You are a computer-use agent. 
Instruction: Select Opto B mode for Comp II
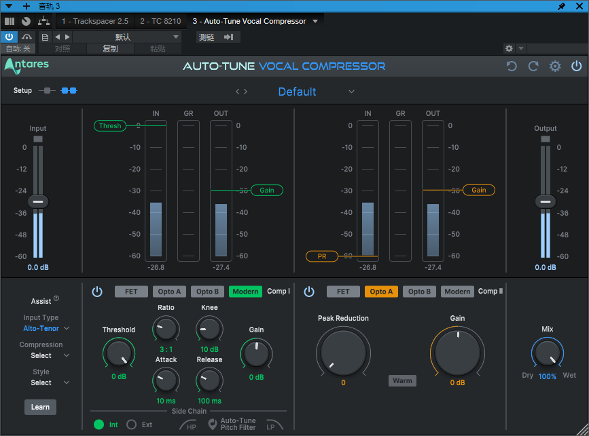click(419, 292)
